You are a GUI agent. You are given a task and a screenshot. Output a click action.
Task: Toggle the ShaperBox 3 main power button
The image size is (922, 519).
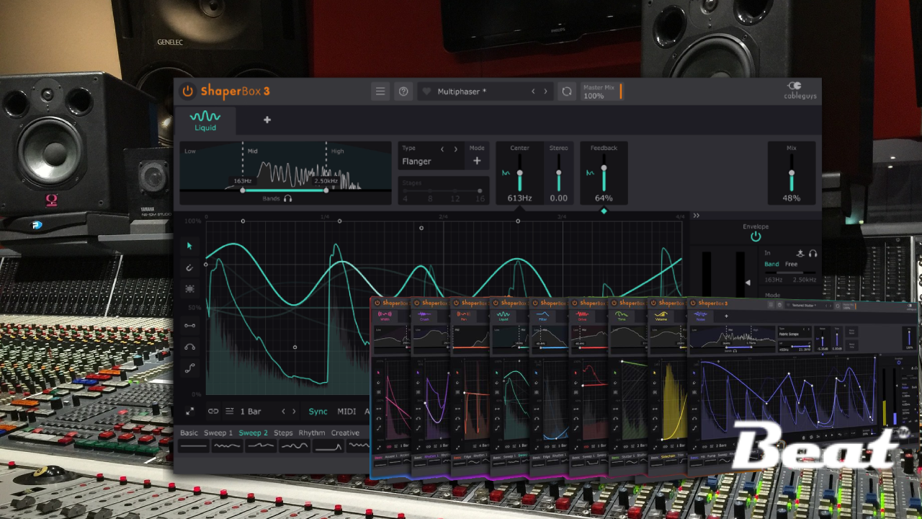(188, 92)
